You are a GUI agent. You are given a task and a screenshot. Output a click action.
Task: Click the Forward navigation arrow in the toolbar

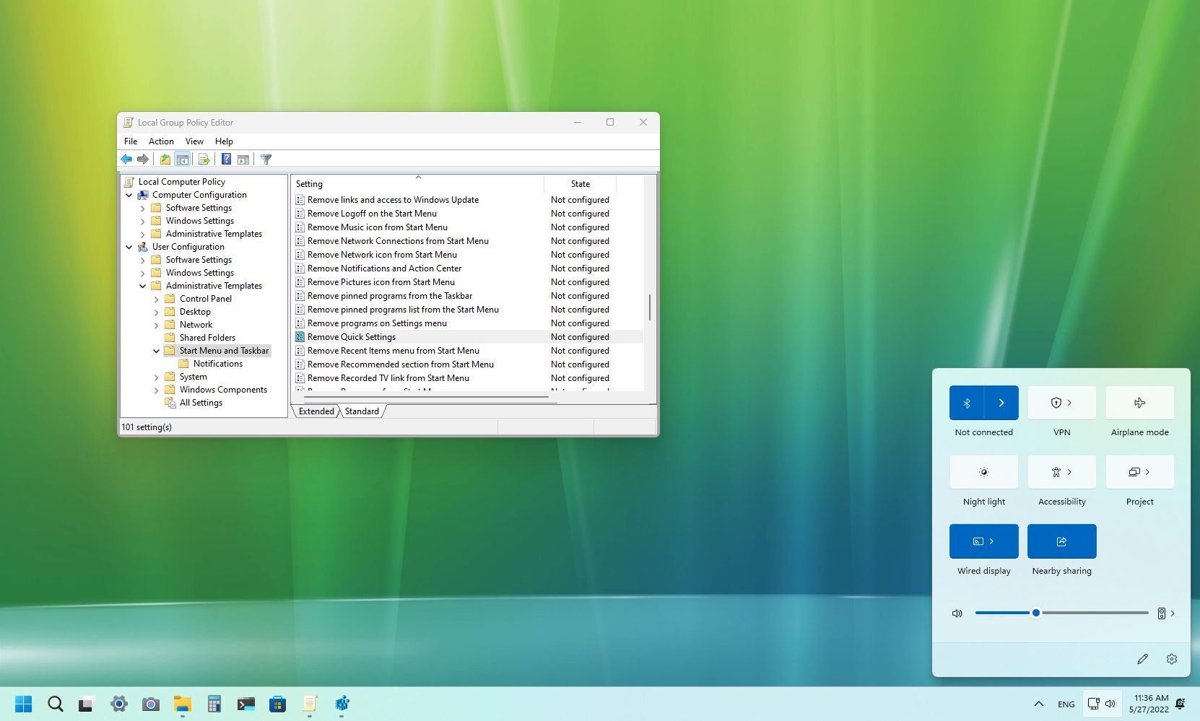[143, 159]
